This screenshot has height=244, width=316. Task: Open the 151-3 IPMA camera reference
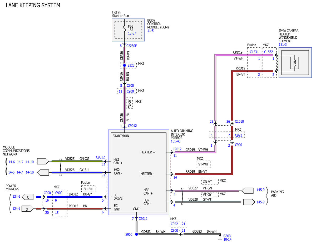click(x=283, y=45)
